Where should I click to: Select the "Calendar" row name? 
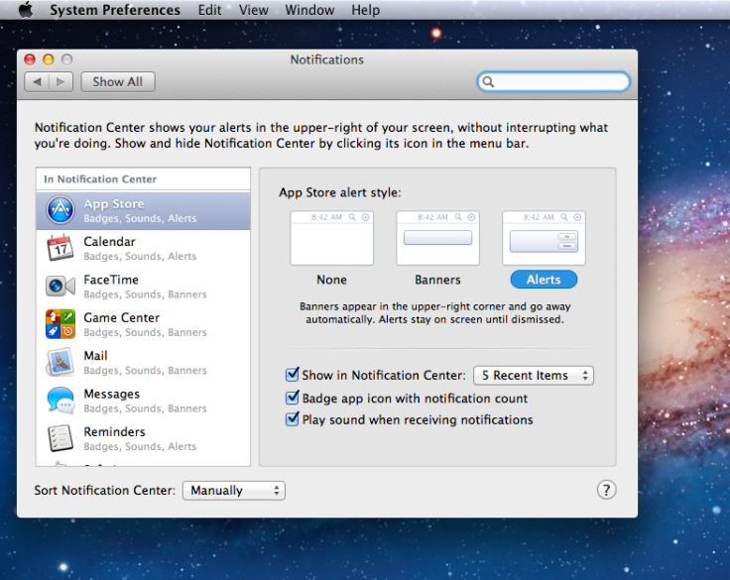coord(109,242)
